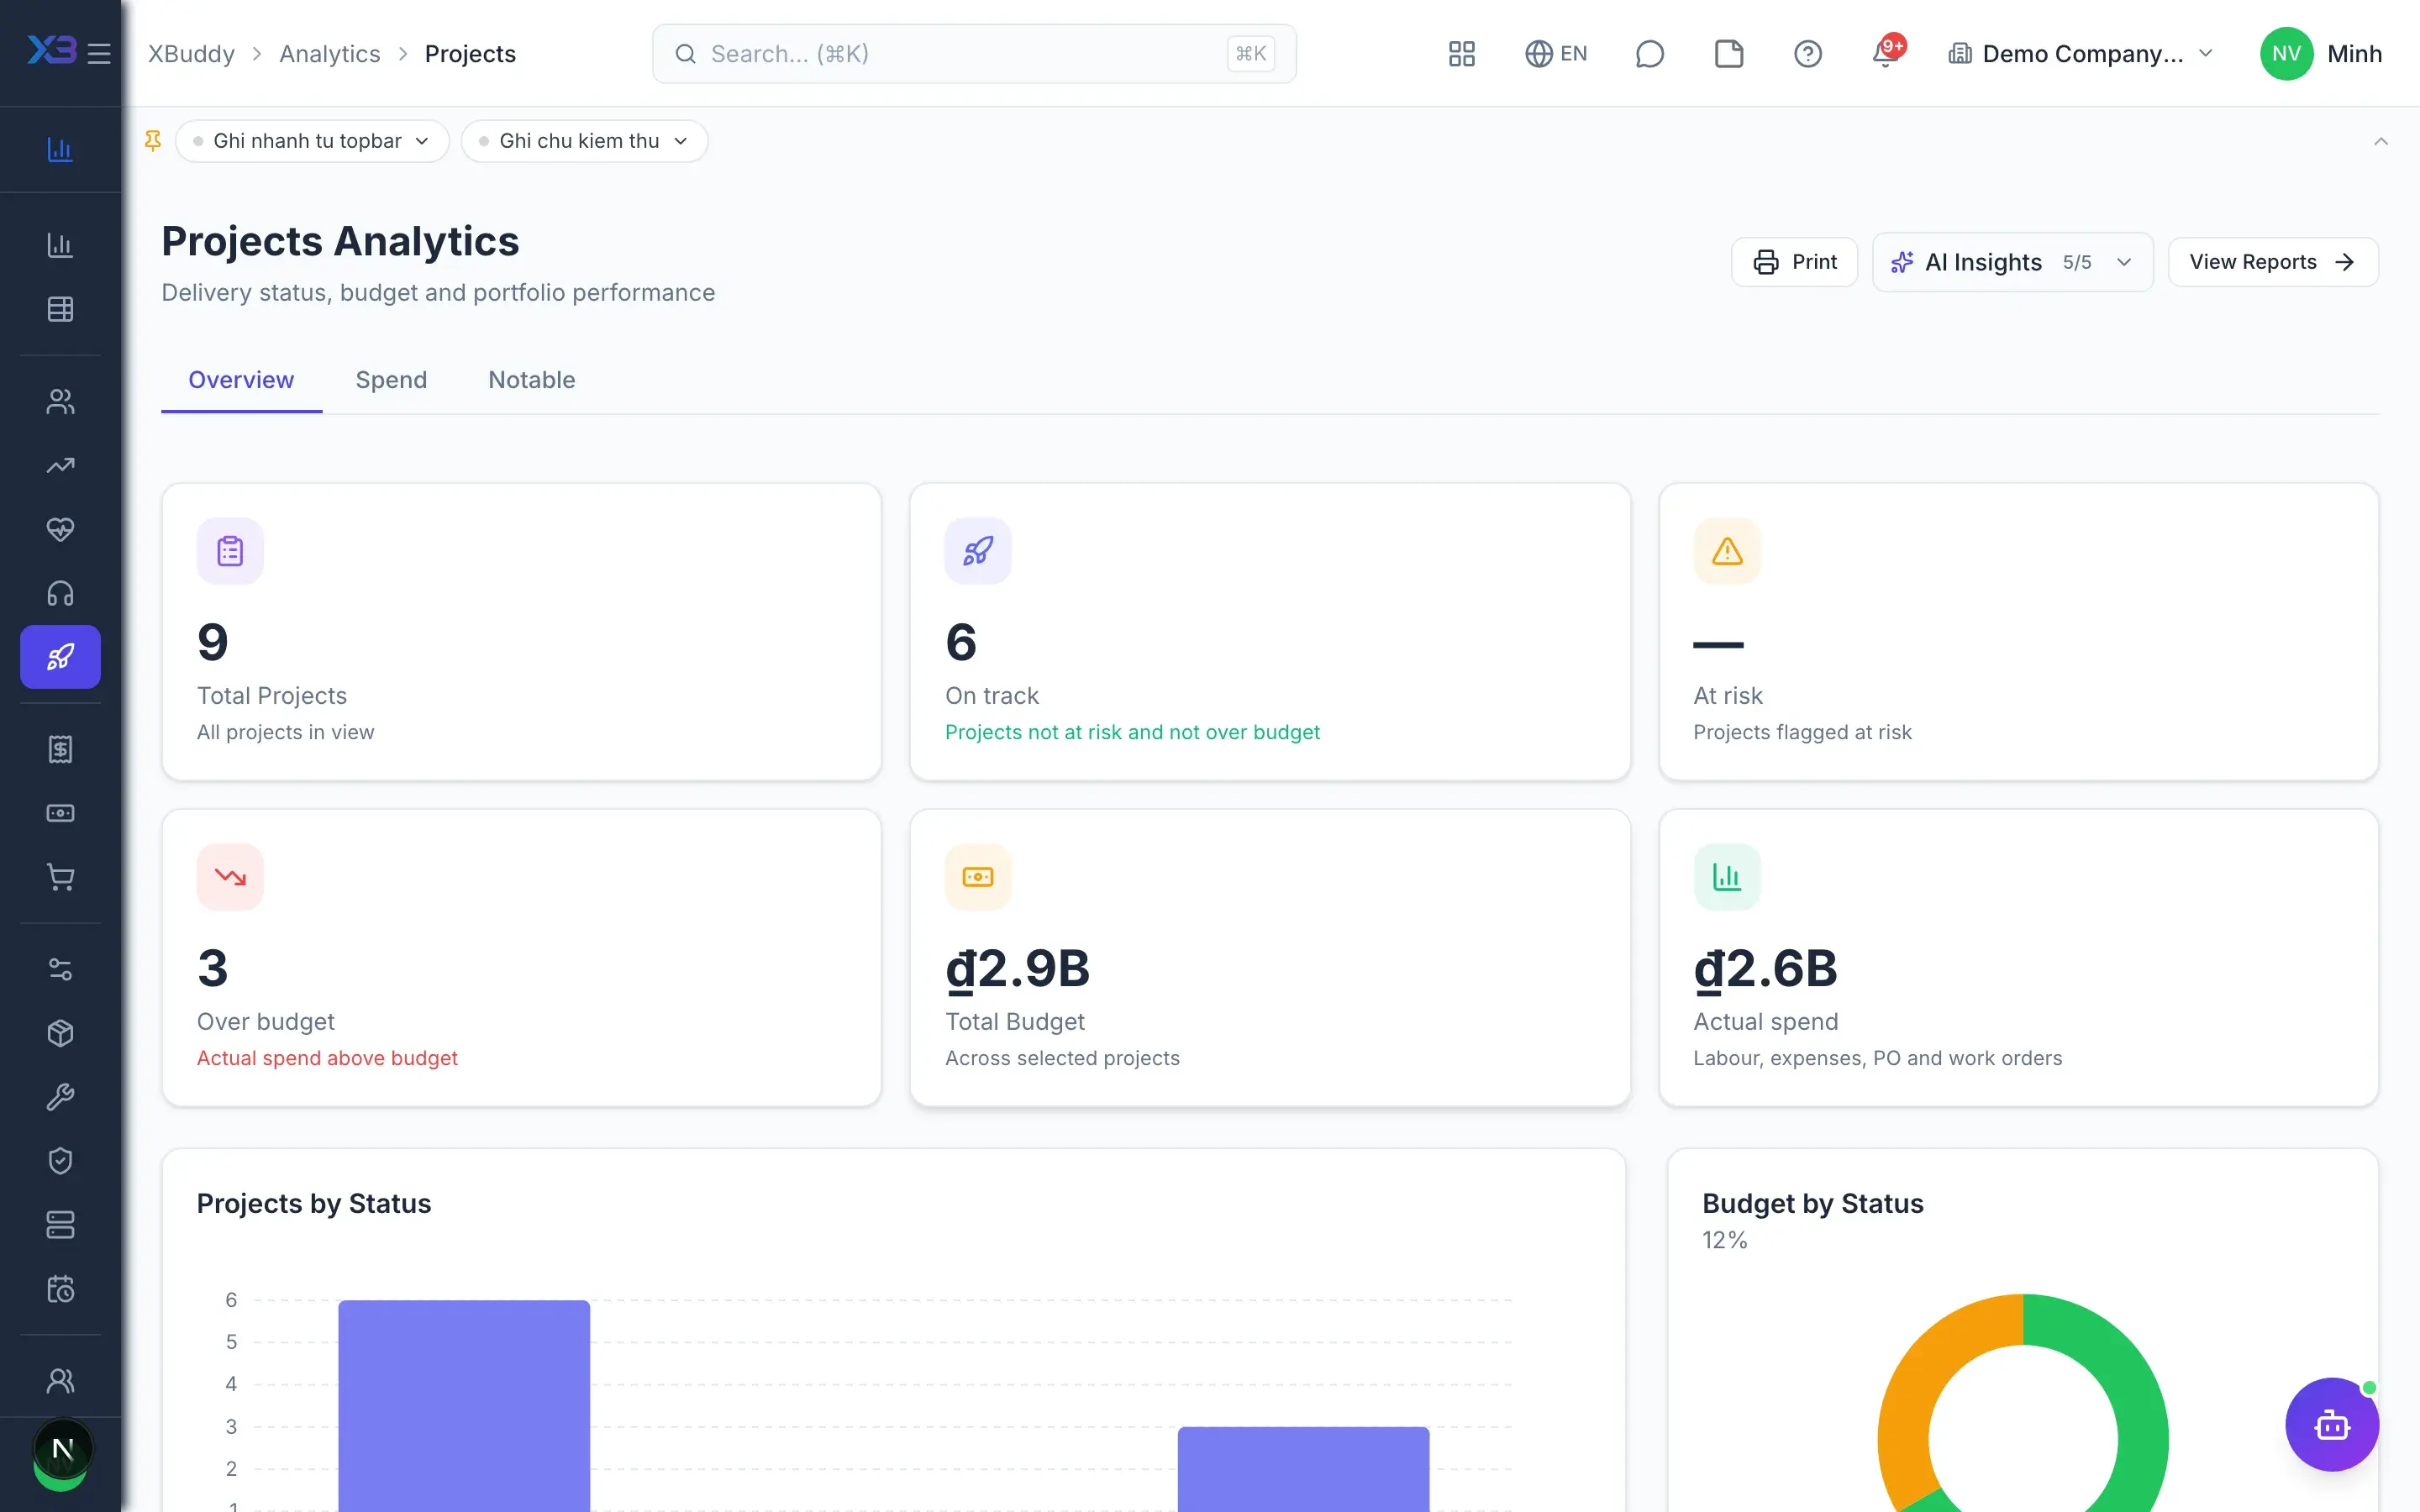
Task: Click the Print button
Action: (x=1794, y=262)
